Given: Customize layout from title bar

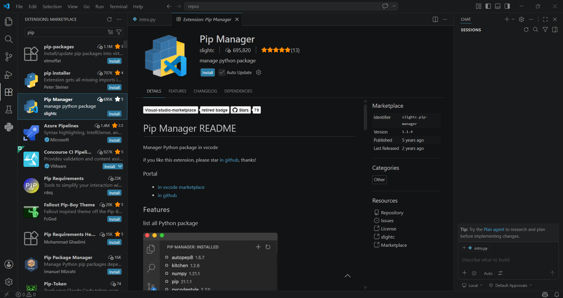Looking at the screenshot, I should click(x=479, y=6).
